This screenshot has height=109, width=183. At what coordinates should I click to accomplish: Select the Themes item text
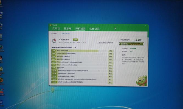click(66, 74)
